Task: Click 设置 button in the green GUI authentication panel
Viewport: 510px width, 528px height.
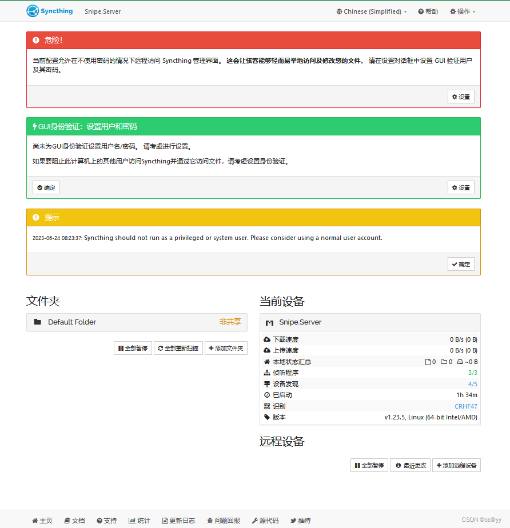Action: [x=461, y=187]
